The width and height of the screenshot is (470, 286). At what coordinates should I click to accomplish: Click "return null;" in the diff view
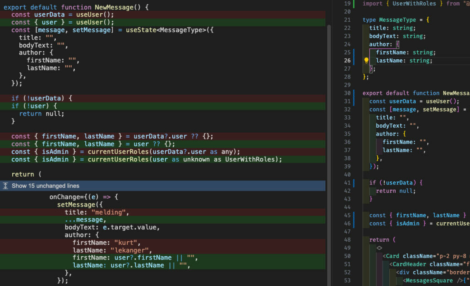tap(41, 114)
